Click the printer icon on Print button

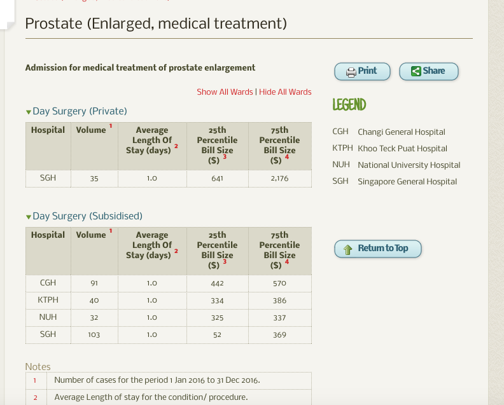click(x=351, y=72)
